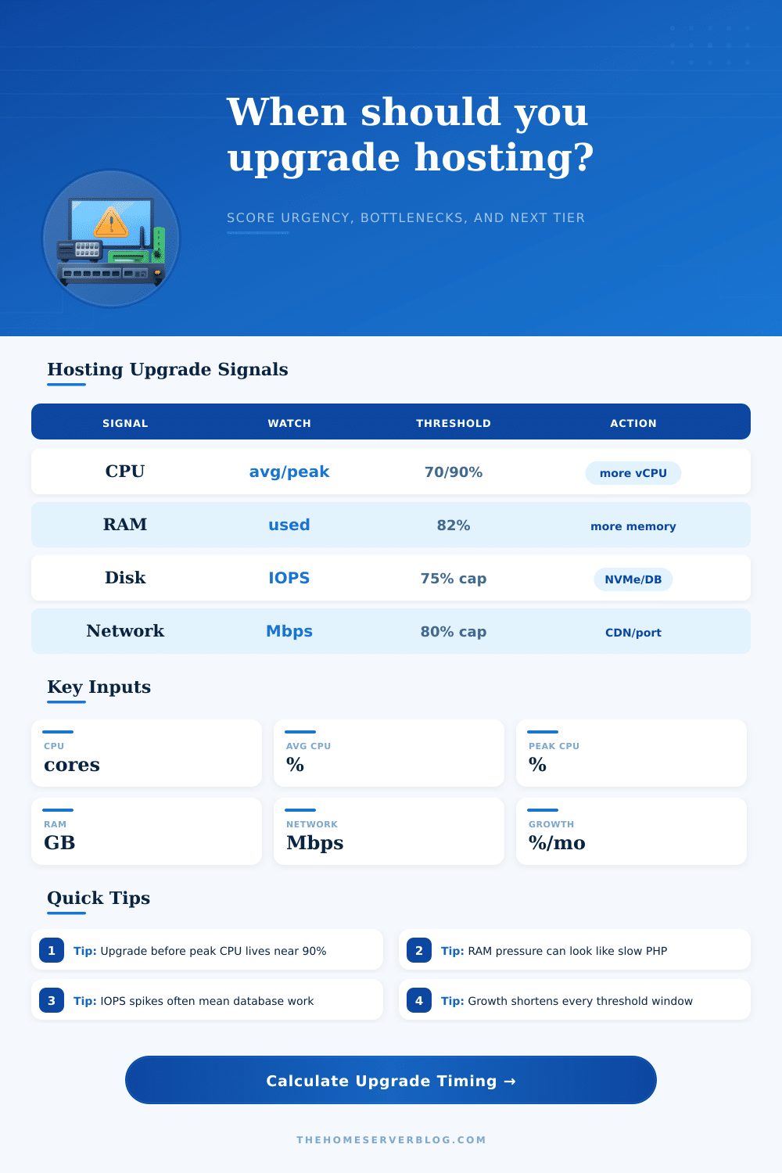Click the 'more vCPU' action pill

tap(633, 473)
